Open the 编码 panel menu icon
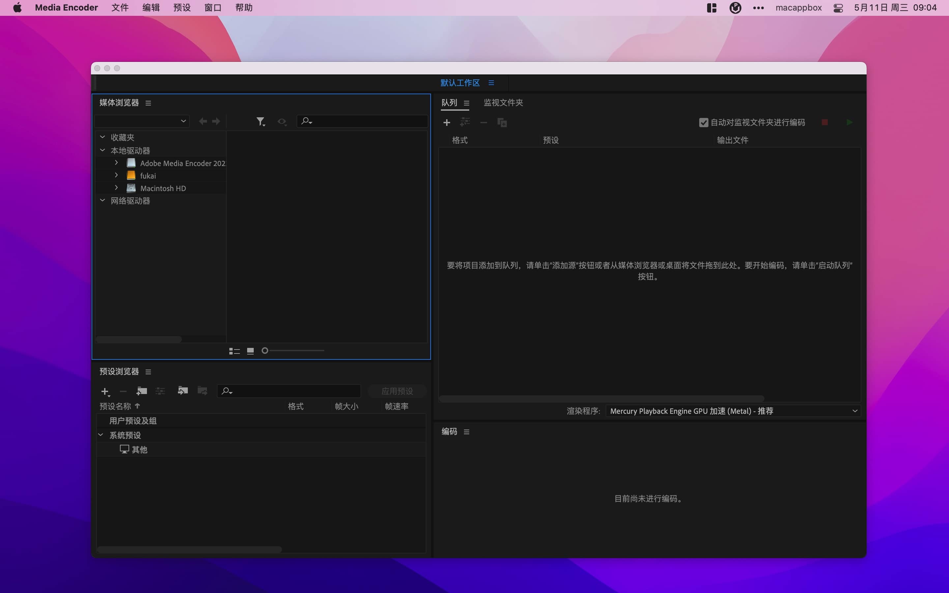The height and width of the screenshot is (593, 949). tap(467, 432)
